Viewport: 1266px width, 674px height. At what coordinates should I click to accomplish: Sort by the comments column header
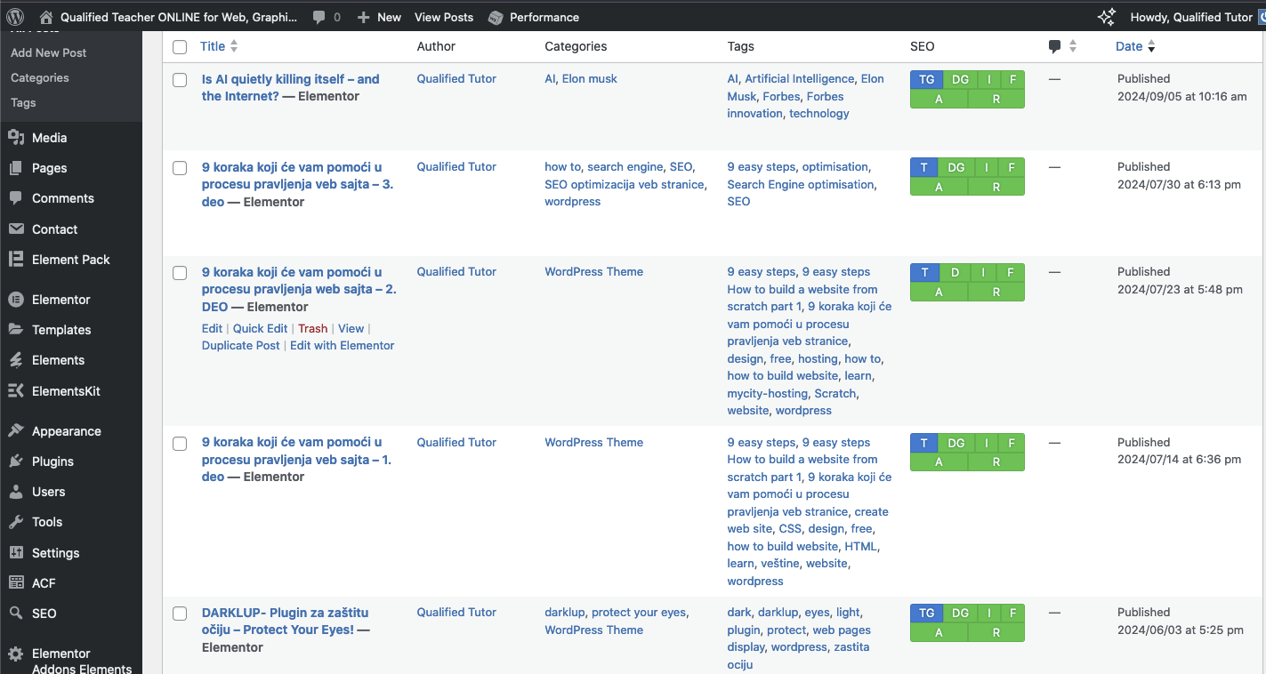pos(1055,46)
